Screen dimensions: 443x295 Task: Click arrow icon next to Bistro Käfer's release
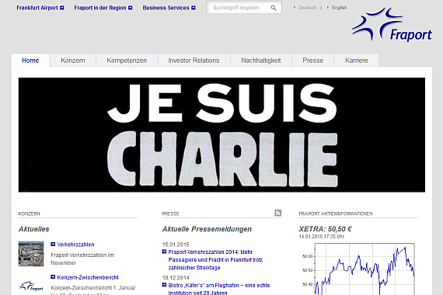(x=164, y=285)
